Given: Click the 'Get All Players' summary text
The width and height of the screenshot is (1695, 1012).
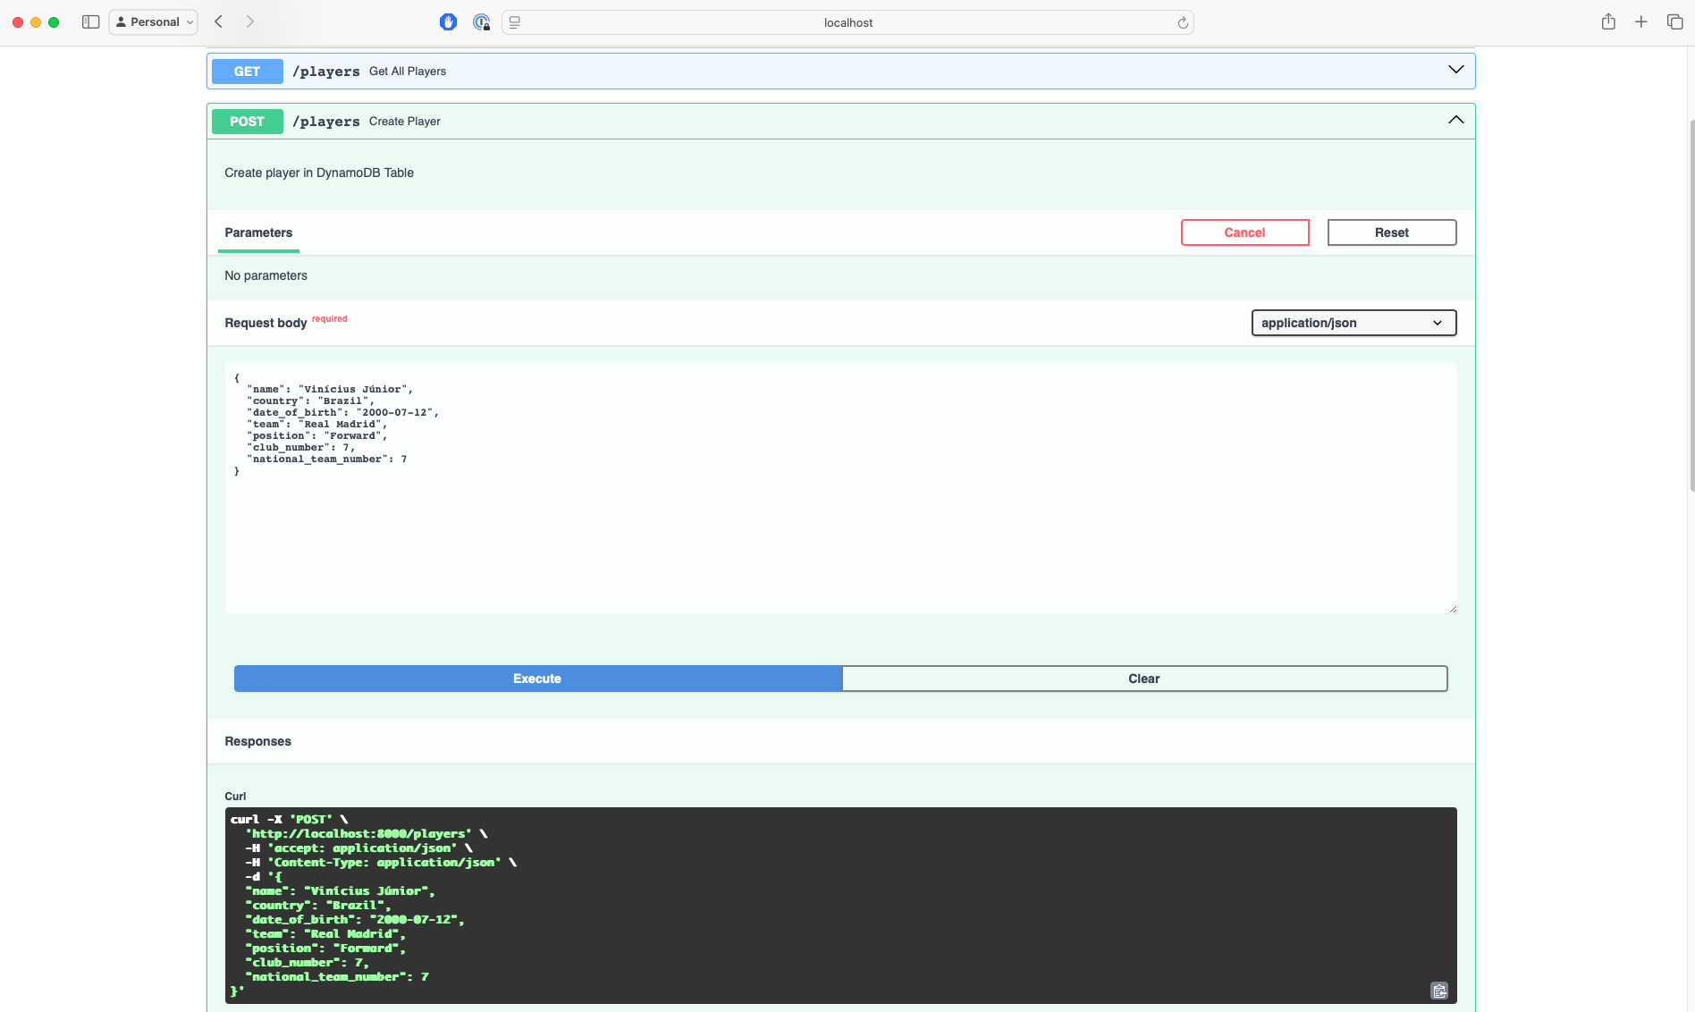Looking at the screenshot, I should [x=408, y=72].
